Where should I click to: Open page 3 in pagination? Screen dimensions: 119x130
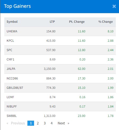45,123
